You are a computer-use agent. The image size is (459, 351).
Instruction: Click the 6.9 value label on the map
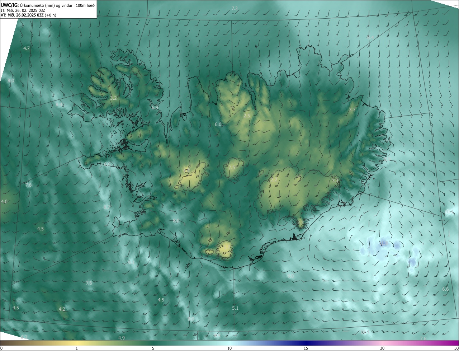[x=155, y=107]
